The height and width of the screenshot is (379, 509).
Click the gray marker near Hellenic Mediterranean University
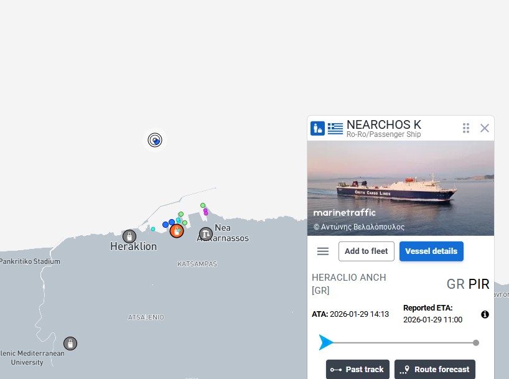(70, 343)
